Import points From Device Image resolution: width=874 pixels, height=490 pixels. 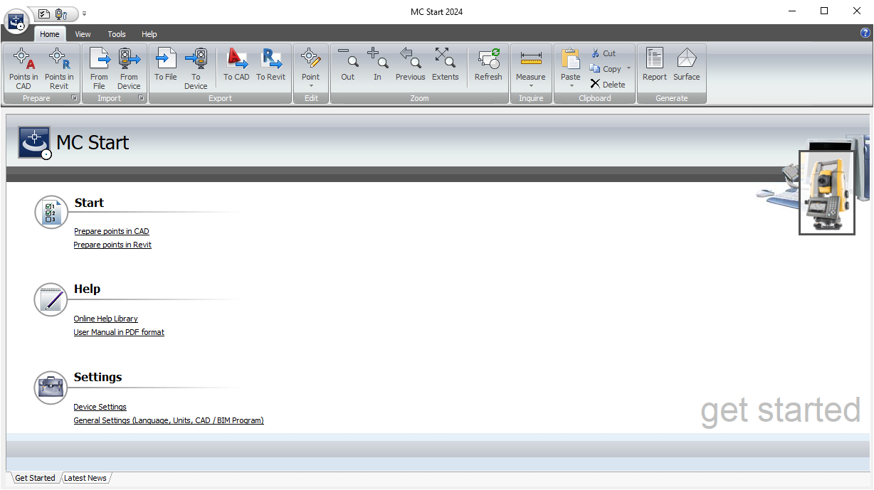coord(129,69)
